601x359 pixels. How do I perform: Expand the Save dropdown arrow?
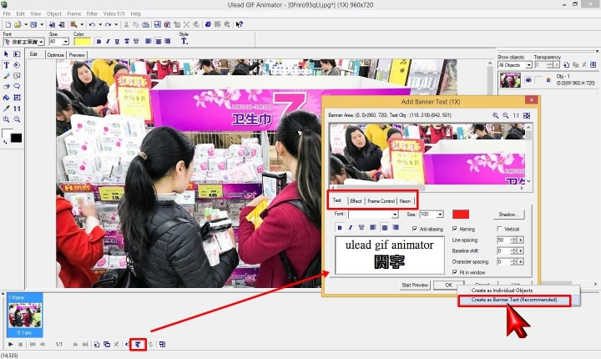[x=42, y=24]
